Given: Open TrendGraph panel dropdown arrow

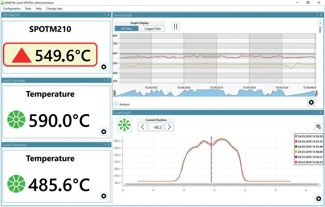Looking at the screenshot, I should click(x=317, y=15).
